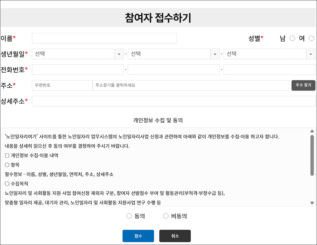Open the birth day 선택 dropdown
Viewport: 317px width, 245px height.
click(x=268, y=54)
